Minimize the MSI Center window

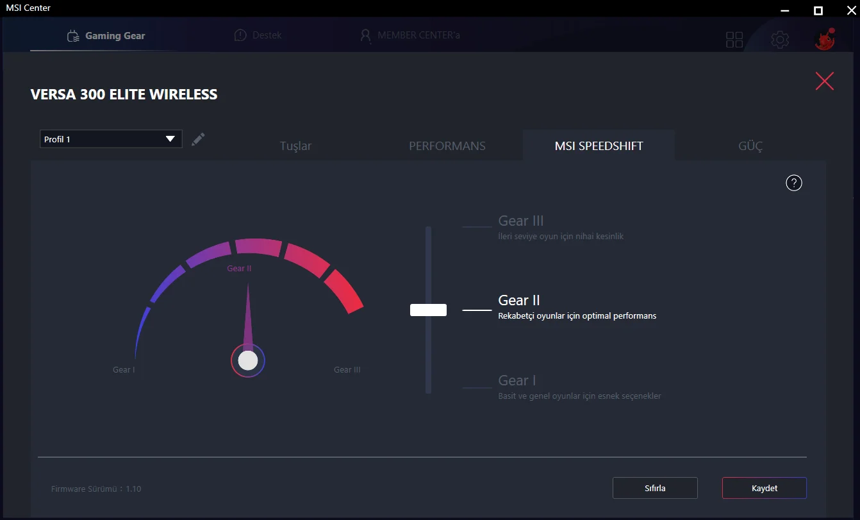(x=786, y=11)
